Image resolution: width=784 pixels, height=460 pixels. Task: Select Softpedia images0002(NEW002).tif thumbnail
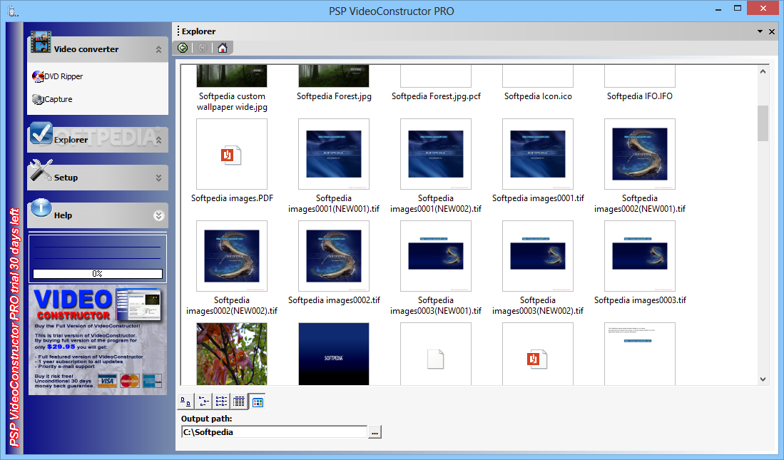pyautogui.click(x=232, y=256)
